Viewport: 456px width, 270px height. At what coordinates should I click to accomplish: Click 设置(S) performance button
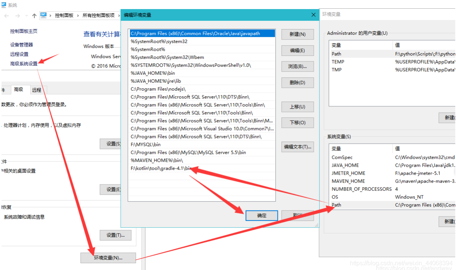pos(111,144)
